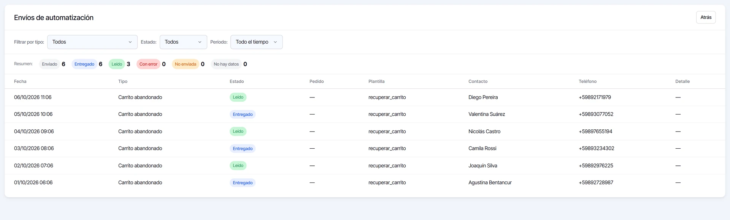Open the Periodo dropdown showing Todo el tiempo
Viewport: 730px width, 220px height.
pyautogui.click(x=257, y=42)
